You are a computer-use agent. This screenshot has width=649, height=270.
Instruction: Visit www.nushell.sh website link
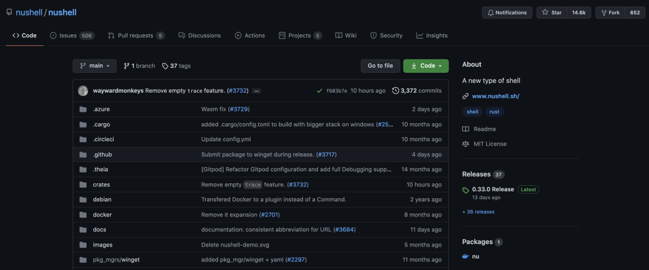(495, 96)
